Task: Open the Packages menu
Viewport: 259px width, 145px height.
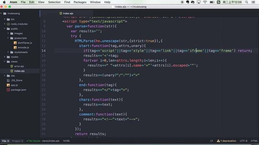Action: point(80,2)
